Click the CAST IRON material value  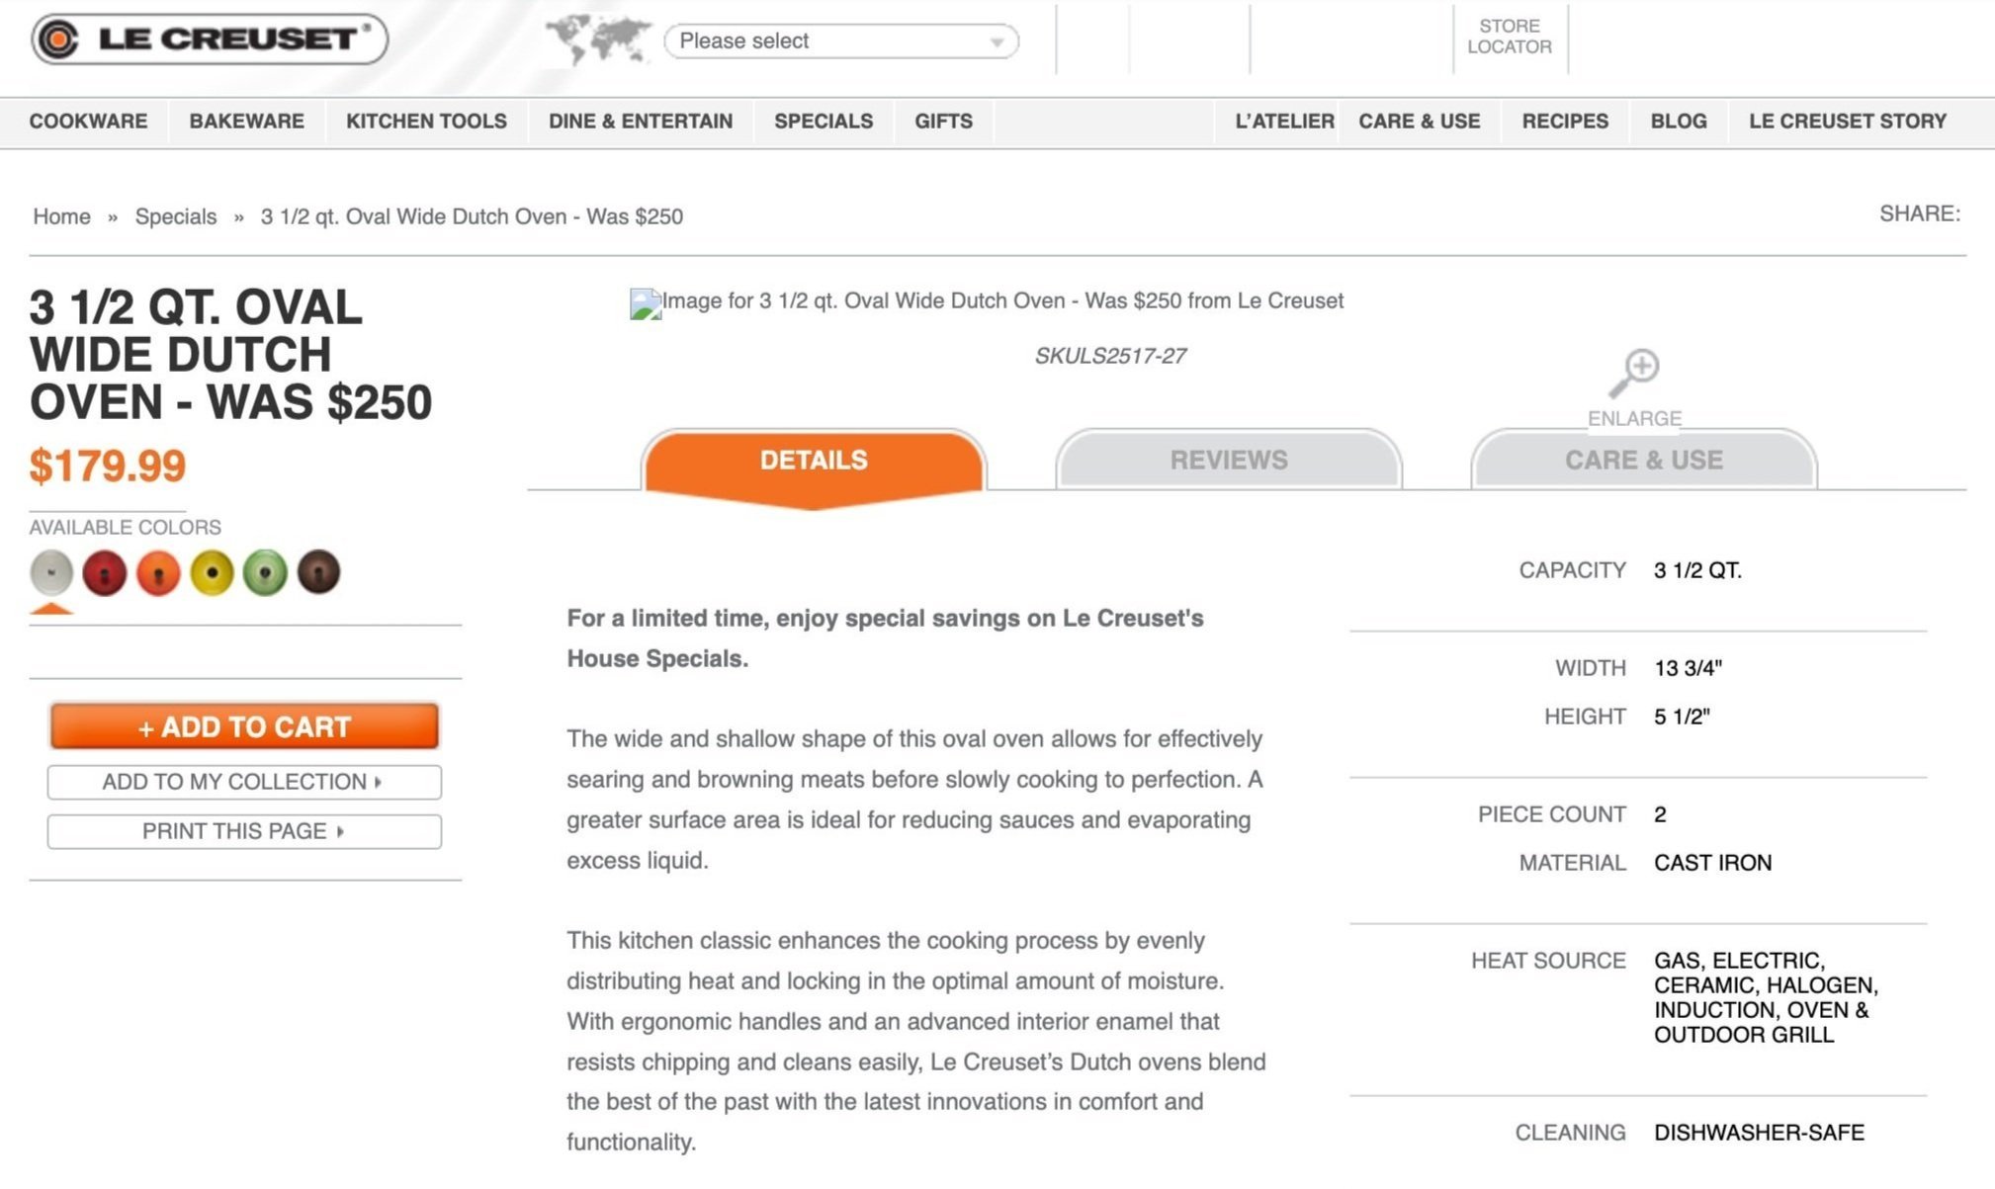[x=1712, y=863]
